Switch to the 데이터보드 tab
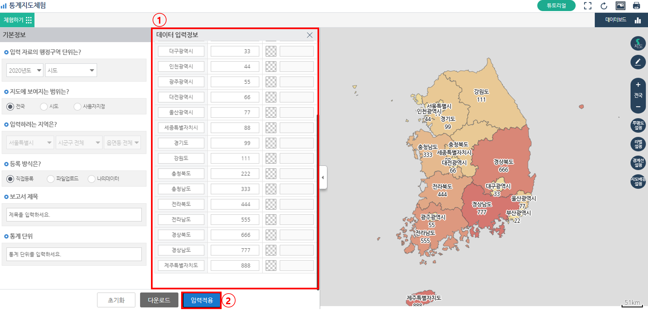 (615, 20)
